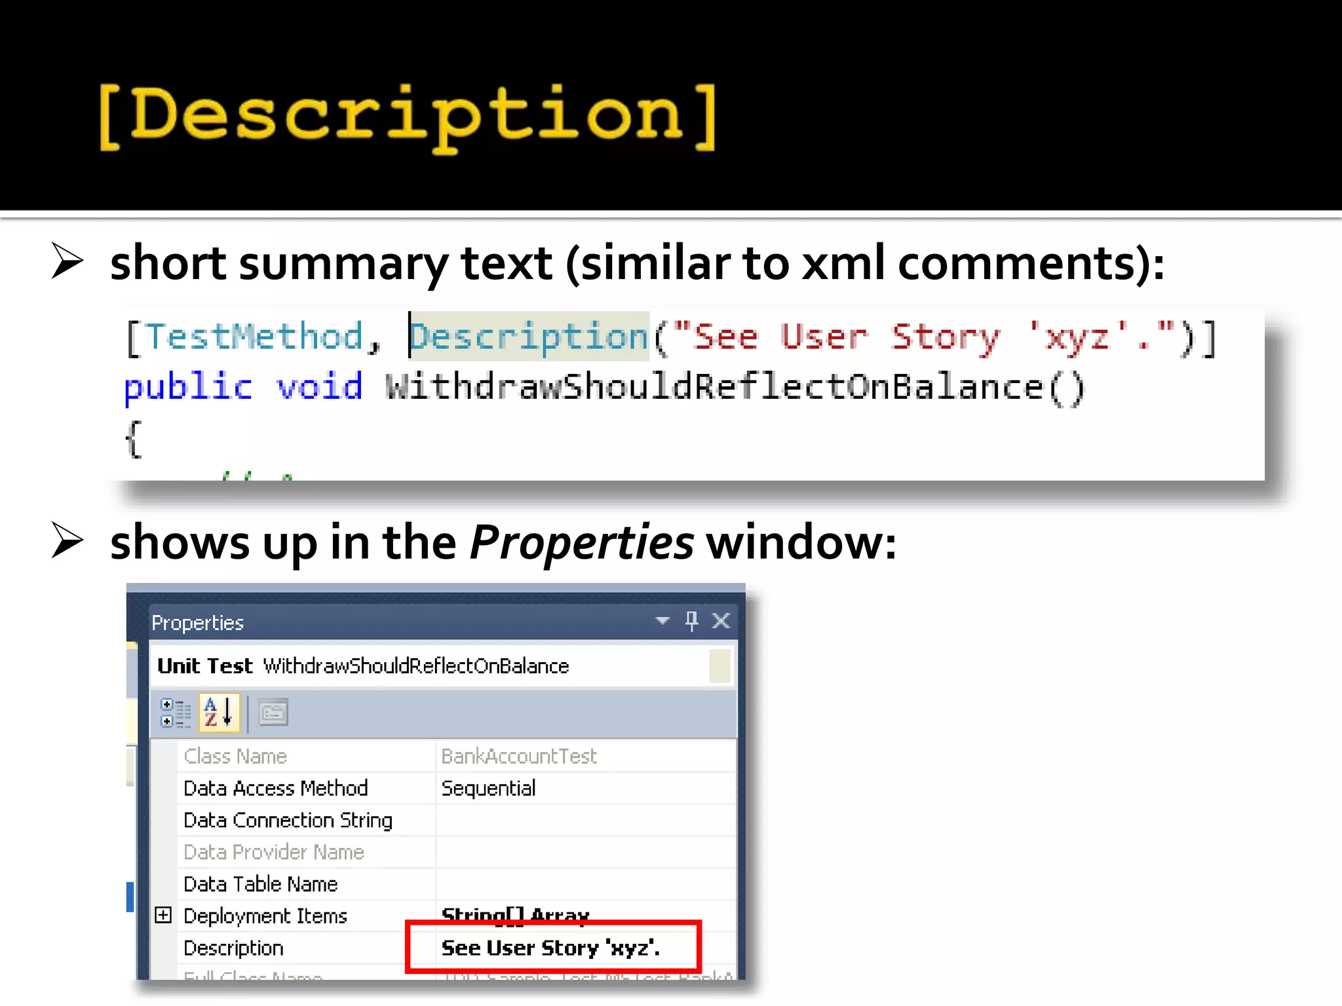The height and width of the screenshot is (1006, 1342).
Task: Expand the Deployment Items plus box
Action: point(163,915)
